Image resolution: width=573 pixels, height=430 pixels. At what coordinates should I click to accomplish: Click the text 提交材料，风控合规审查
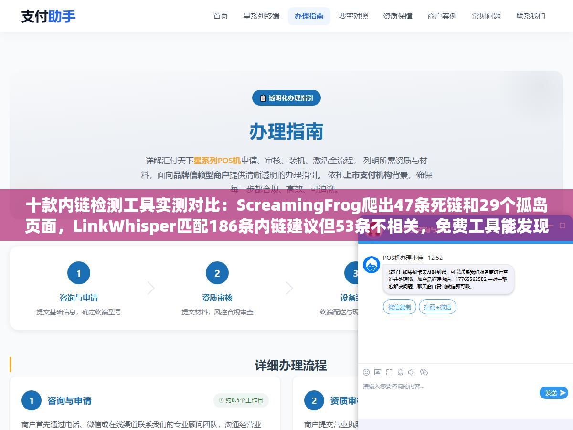(217, 312)
